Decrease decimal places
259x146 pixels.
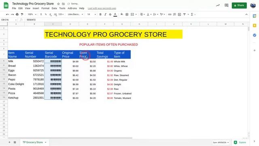pos(50,15)
